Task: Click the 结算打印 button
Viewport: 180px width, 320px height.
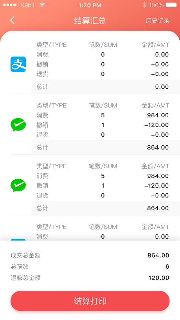Action: [x=90, y=301]
